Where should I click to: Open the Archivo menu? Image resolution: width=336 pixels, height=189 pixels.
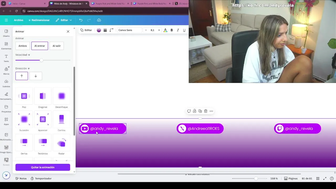(19, 20)
